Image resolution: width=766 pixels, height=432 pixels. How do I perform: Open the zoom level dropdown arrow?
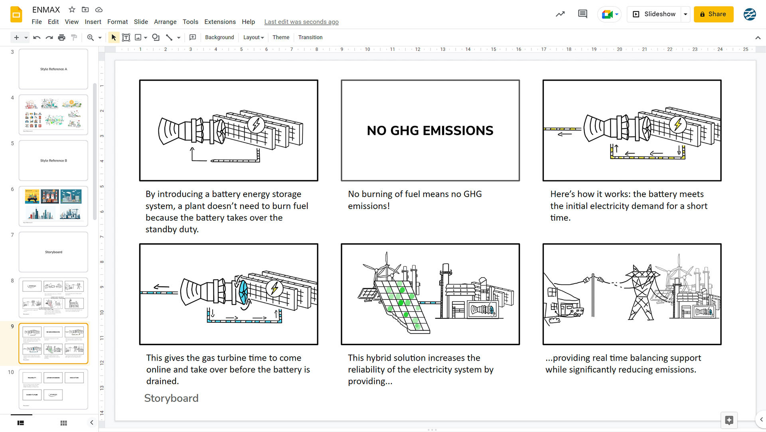(100, 37)
